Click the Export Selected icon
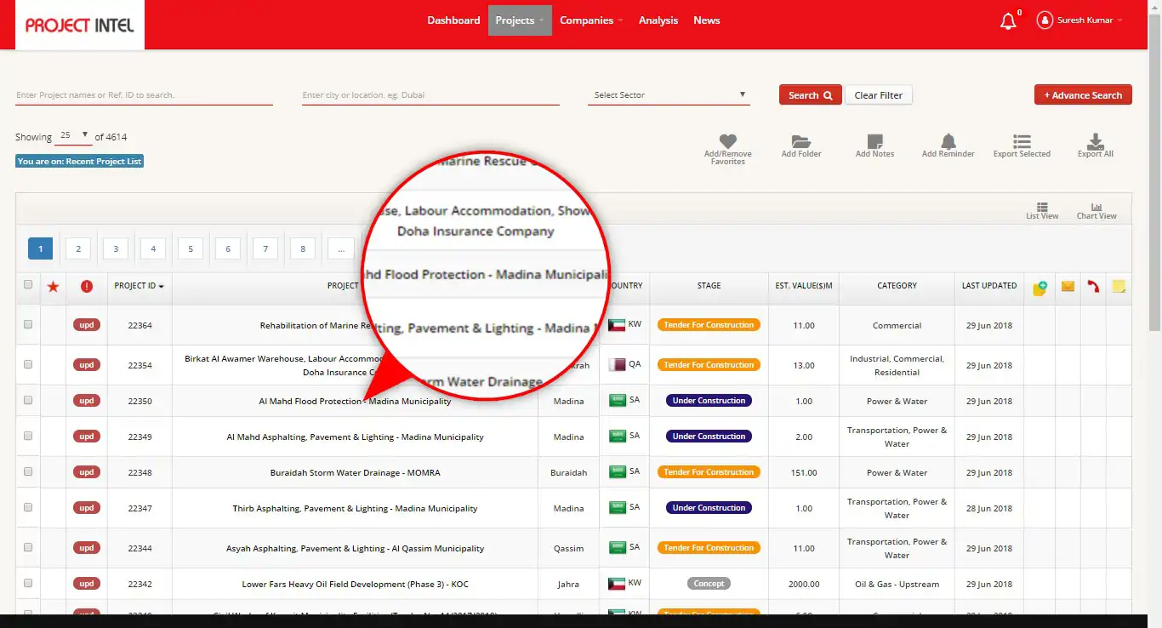Viewport: 1162px width, 628px height. (1022, 141)
